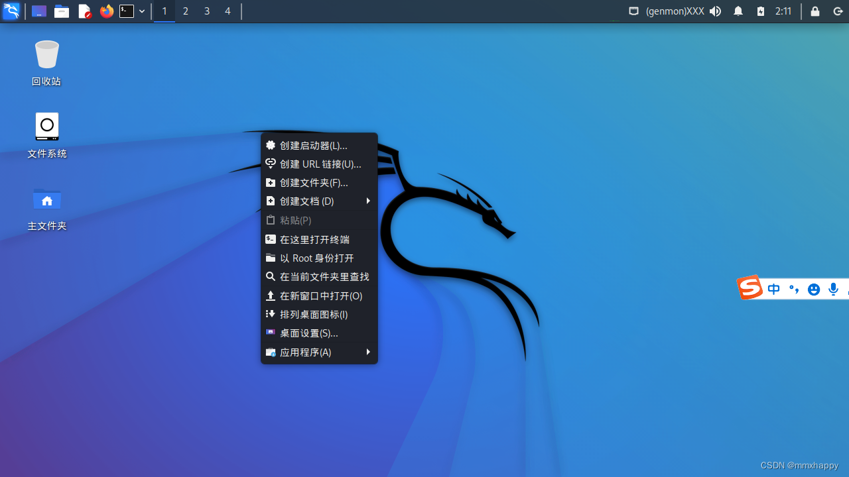The width and height of the screenshot is (849, 477).
Task: Choose 以 Root 身份打开 menu entry
Action: click(x=319, y=258)
